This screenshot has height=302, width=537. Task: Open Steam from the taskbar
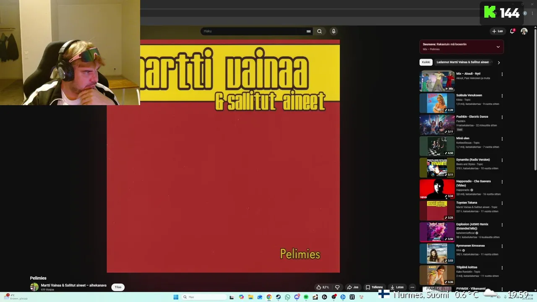278,297
